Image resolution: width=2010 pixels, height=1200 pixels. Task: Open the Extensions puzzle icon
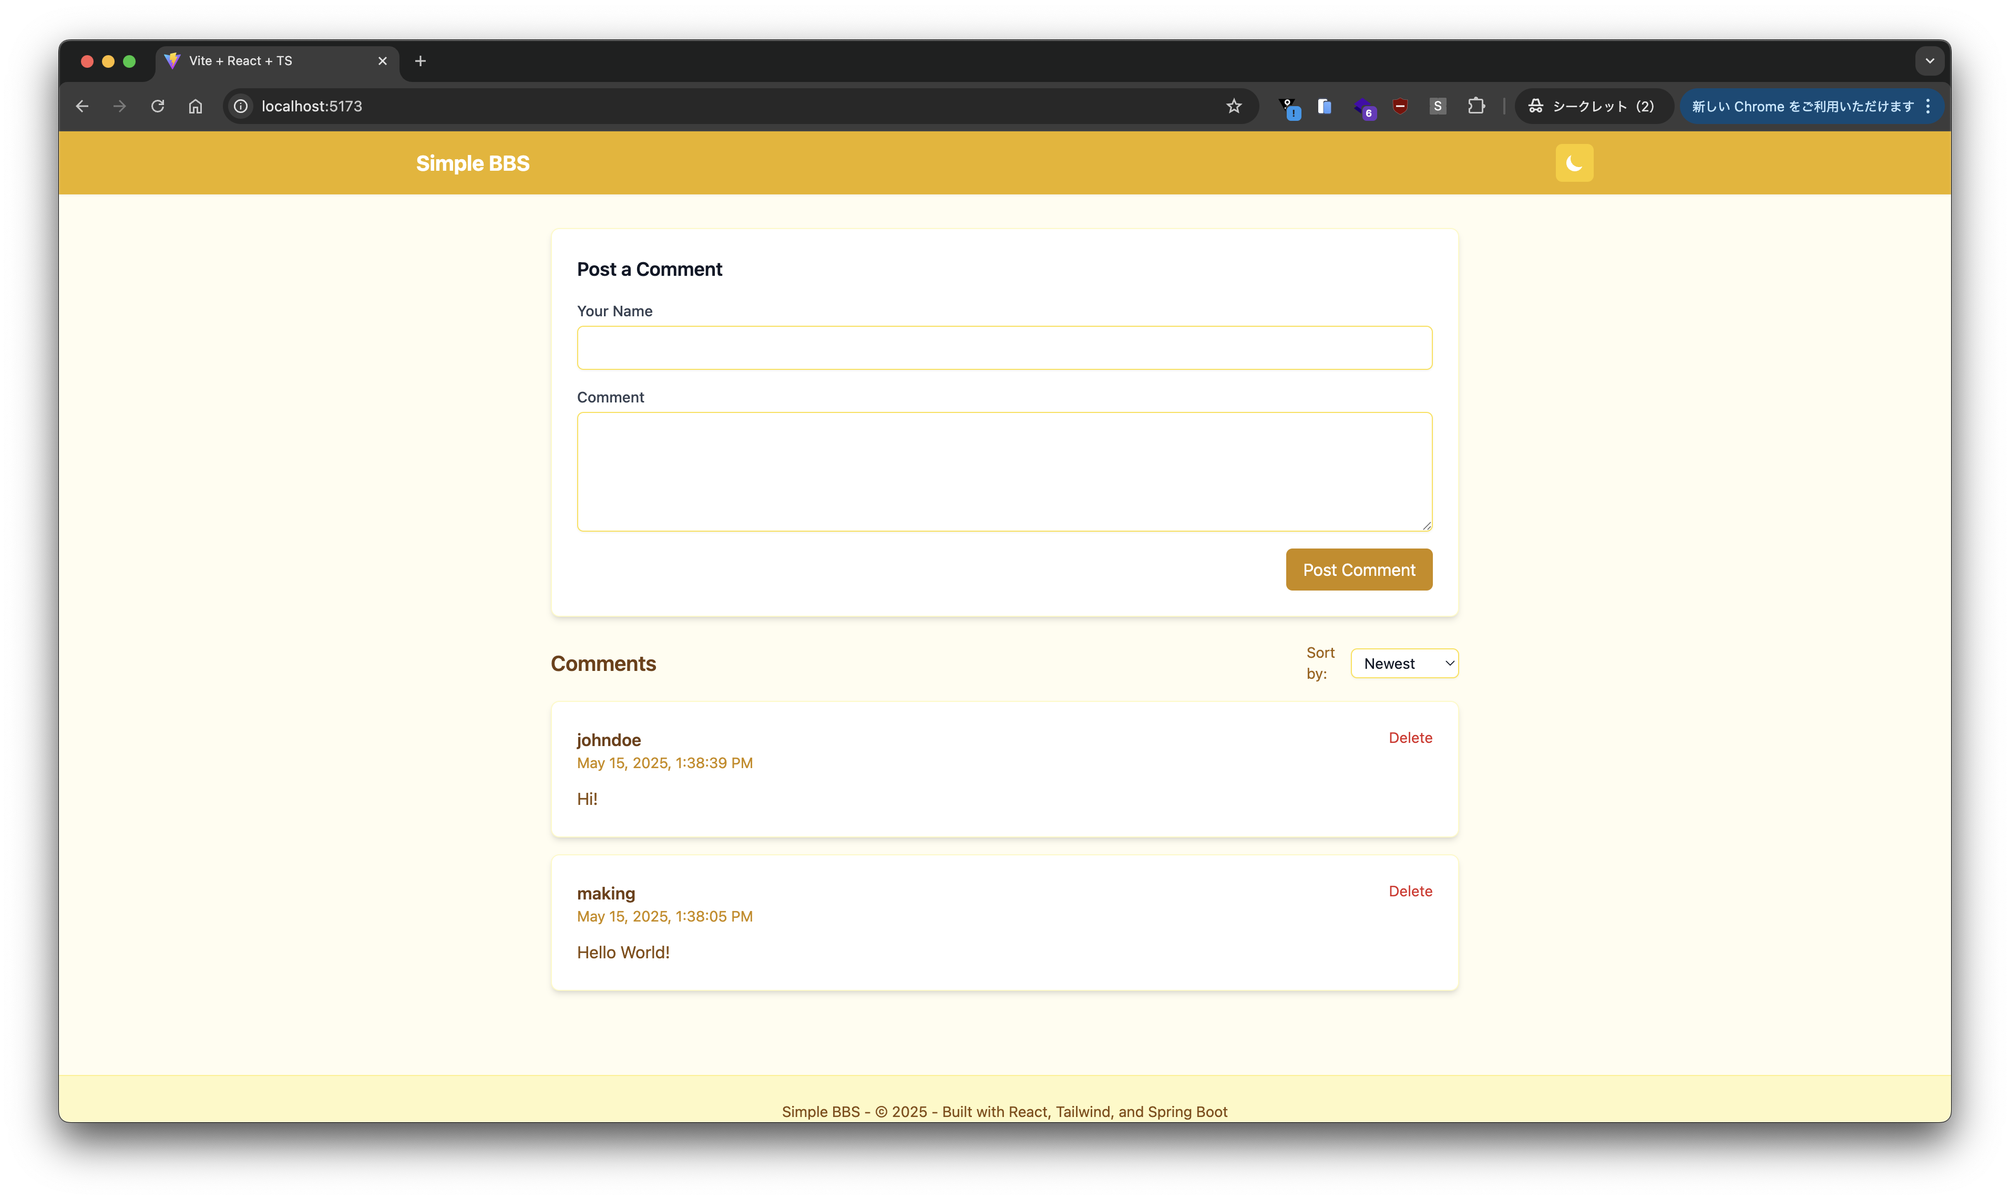[x=1476, y=107]
